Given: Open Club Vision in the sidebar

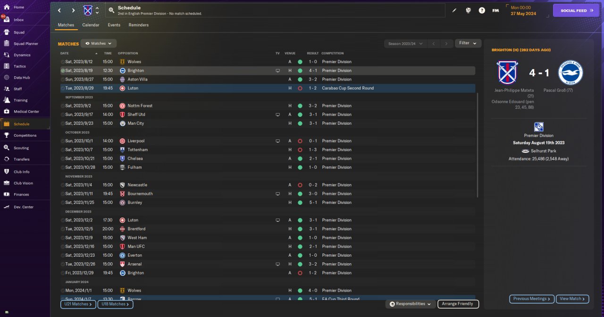Looking at the screenshot, I should click(23, 183).
